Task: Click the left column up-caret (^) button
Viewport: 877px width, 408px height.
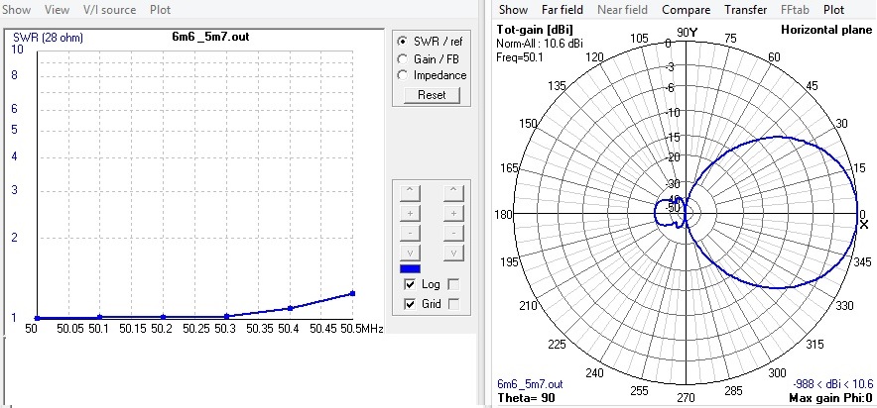Action: (412, 191)
